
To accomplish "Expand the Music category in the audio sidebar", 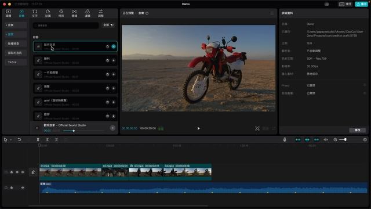I will point(16,25).
